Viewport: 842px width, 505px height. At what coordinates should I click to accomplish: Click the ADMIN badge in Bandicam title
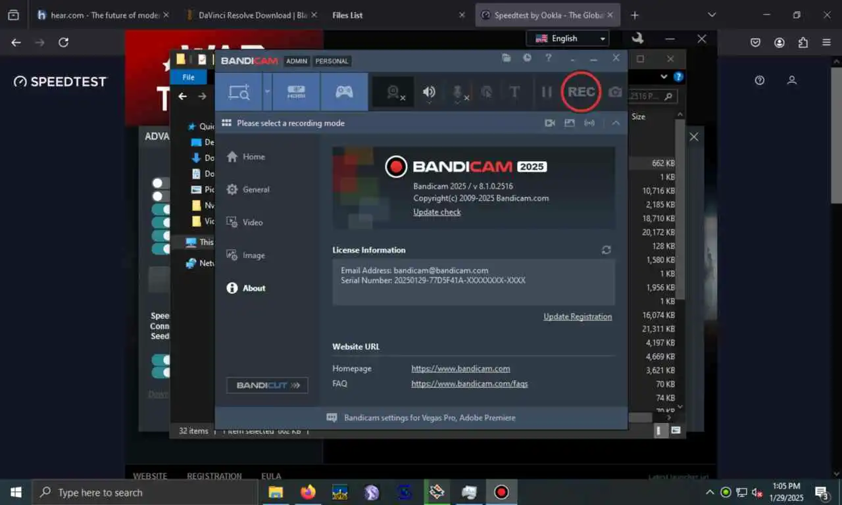[x=297, y=61]
